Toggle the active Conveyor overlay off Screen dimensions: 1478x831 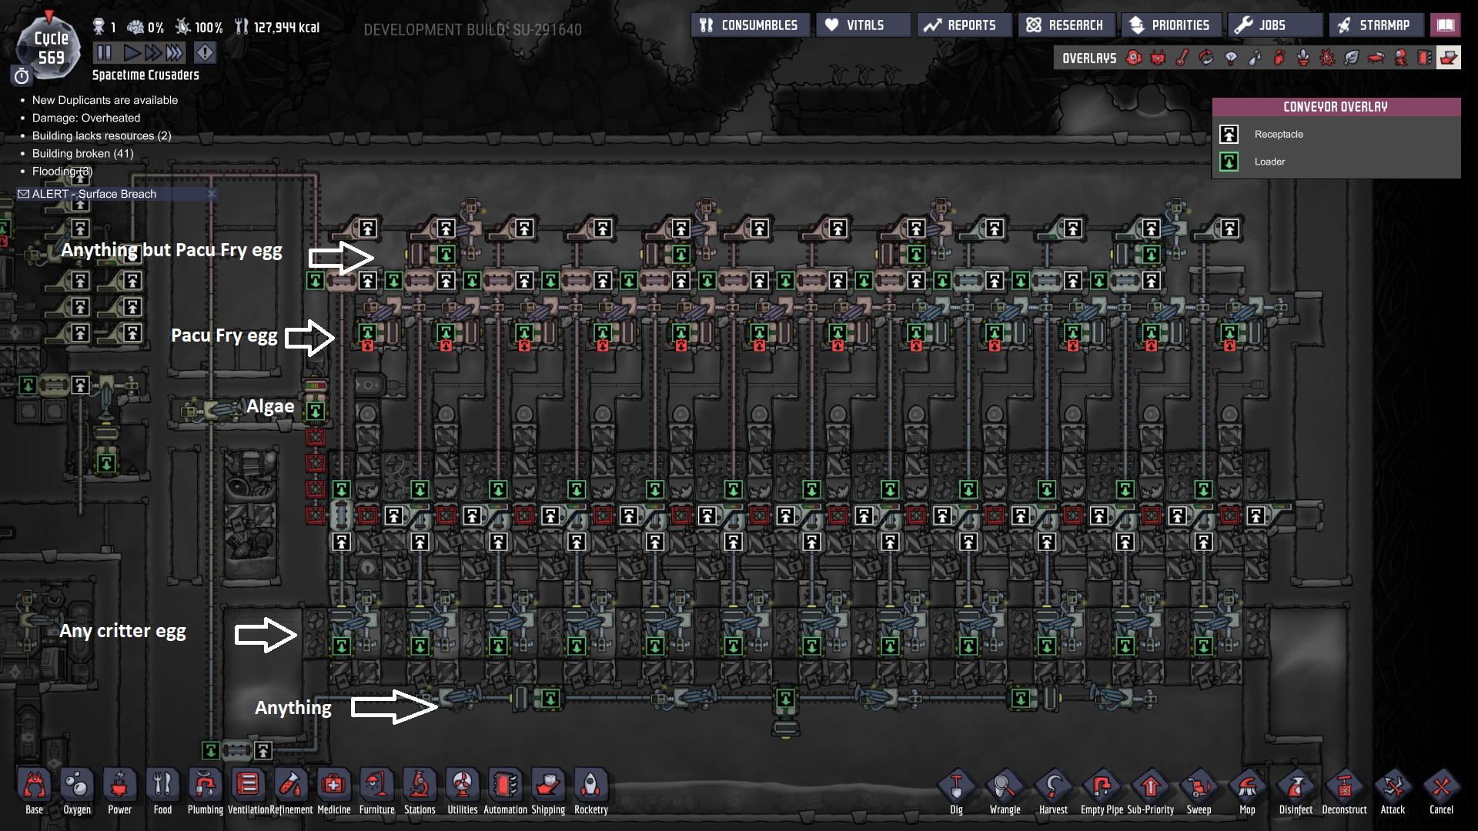1448,58
